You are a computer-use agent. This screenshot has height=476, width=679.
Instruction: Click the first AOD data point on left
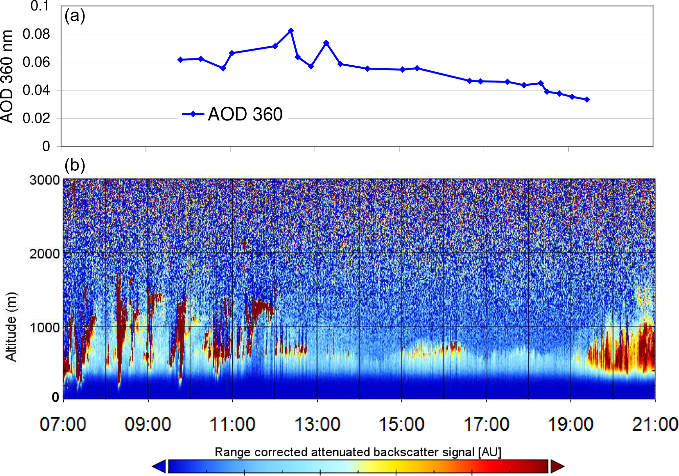(180, 60)
